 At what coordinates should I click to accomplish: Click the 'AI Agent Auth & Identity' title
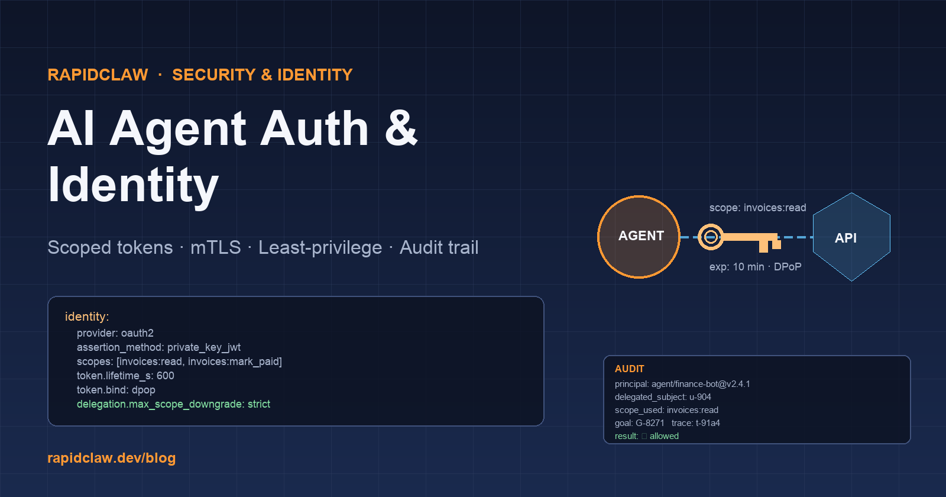(x=232, y=156)
